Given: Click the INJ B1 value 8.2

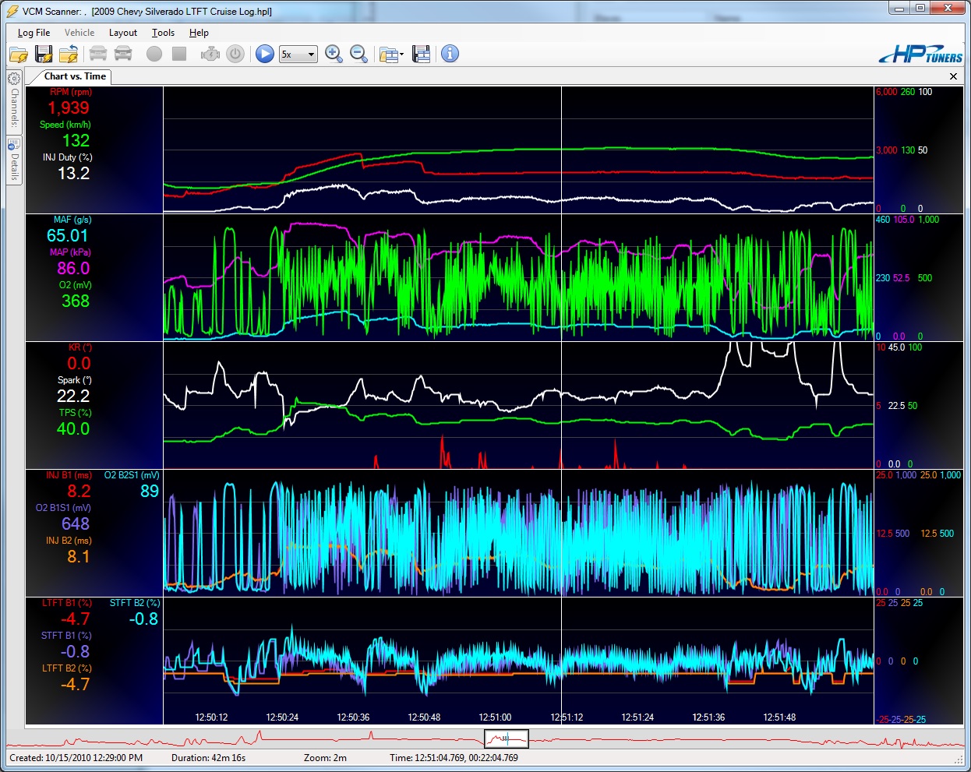Looking at the screenshot, I should point(79,492).
